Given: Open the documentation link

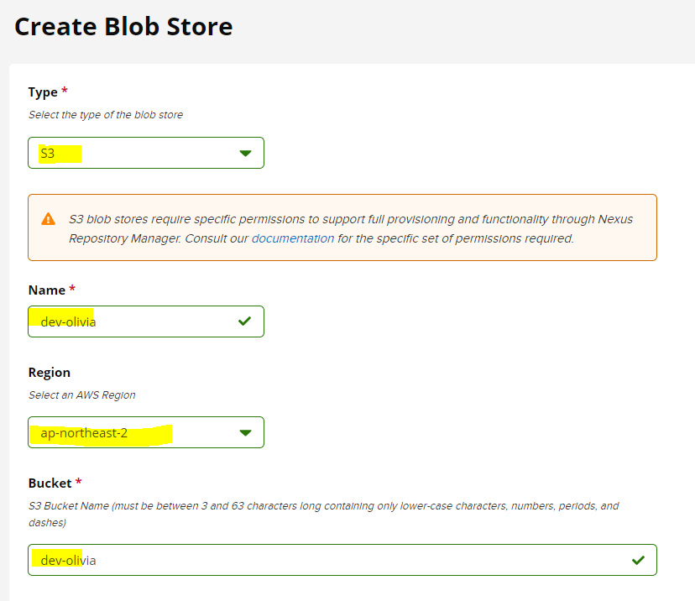Looking at the screenshot, I should [293, 238].
